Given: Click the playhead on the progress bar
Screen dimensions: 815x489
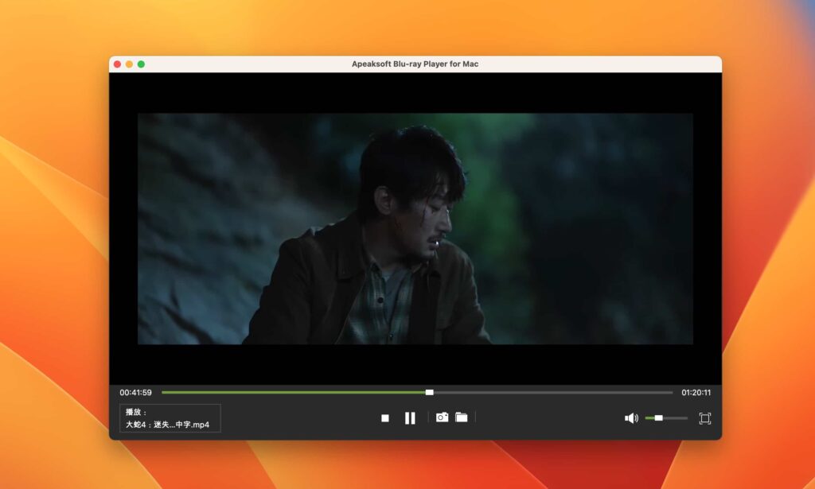Looking at the screenshot, I should click(x=429, y=391).
